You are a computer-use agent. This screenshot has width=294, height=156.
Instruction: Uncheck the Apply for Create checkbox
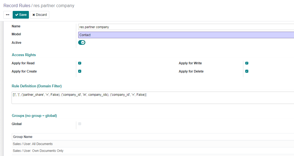pos(80,71)
